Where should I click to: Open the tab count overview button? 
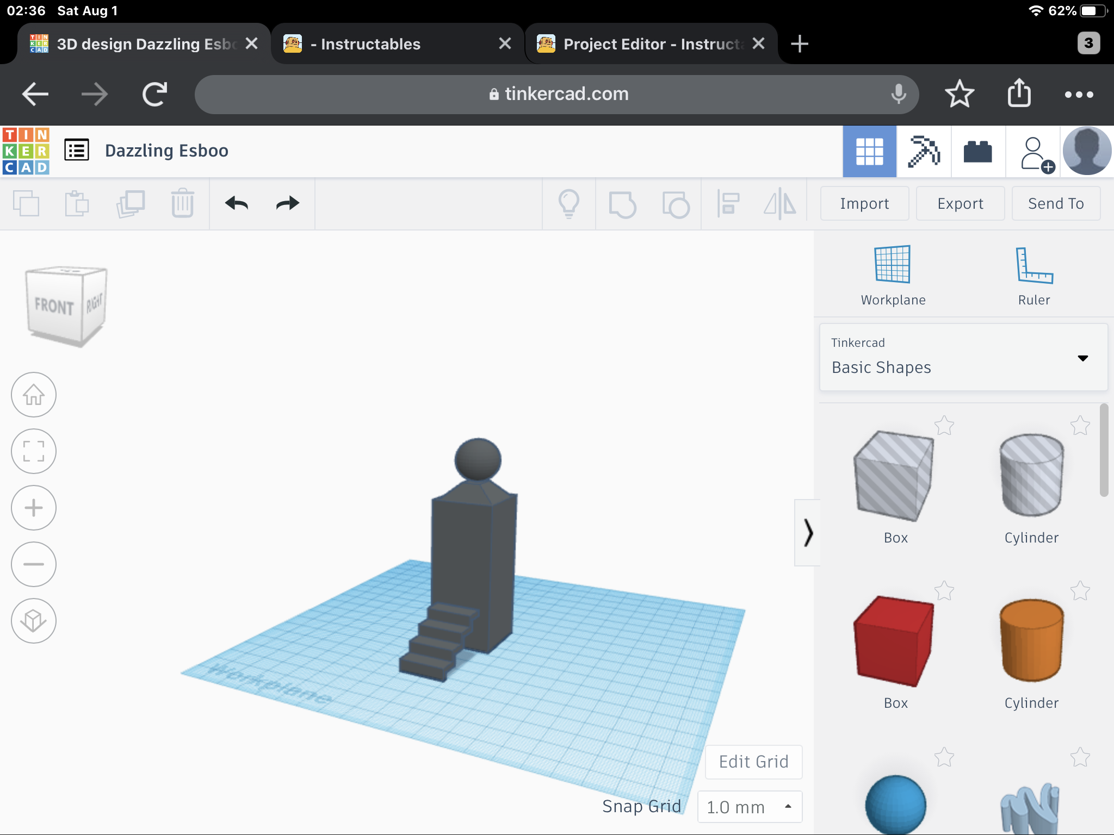(x=1088, y=43)
